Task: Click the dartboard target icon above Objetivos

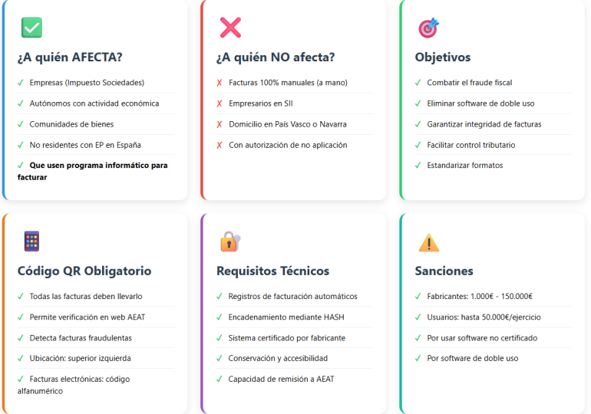Action: point(428,28)
